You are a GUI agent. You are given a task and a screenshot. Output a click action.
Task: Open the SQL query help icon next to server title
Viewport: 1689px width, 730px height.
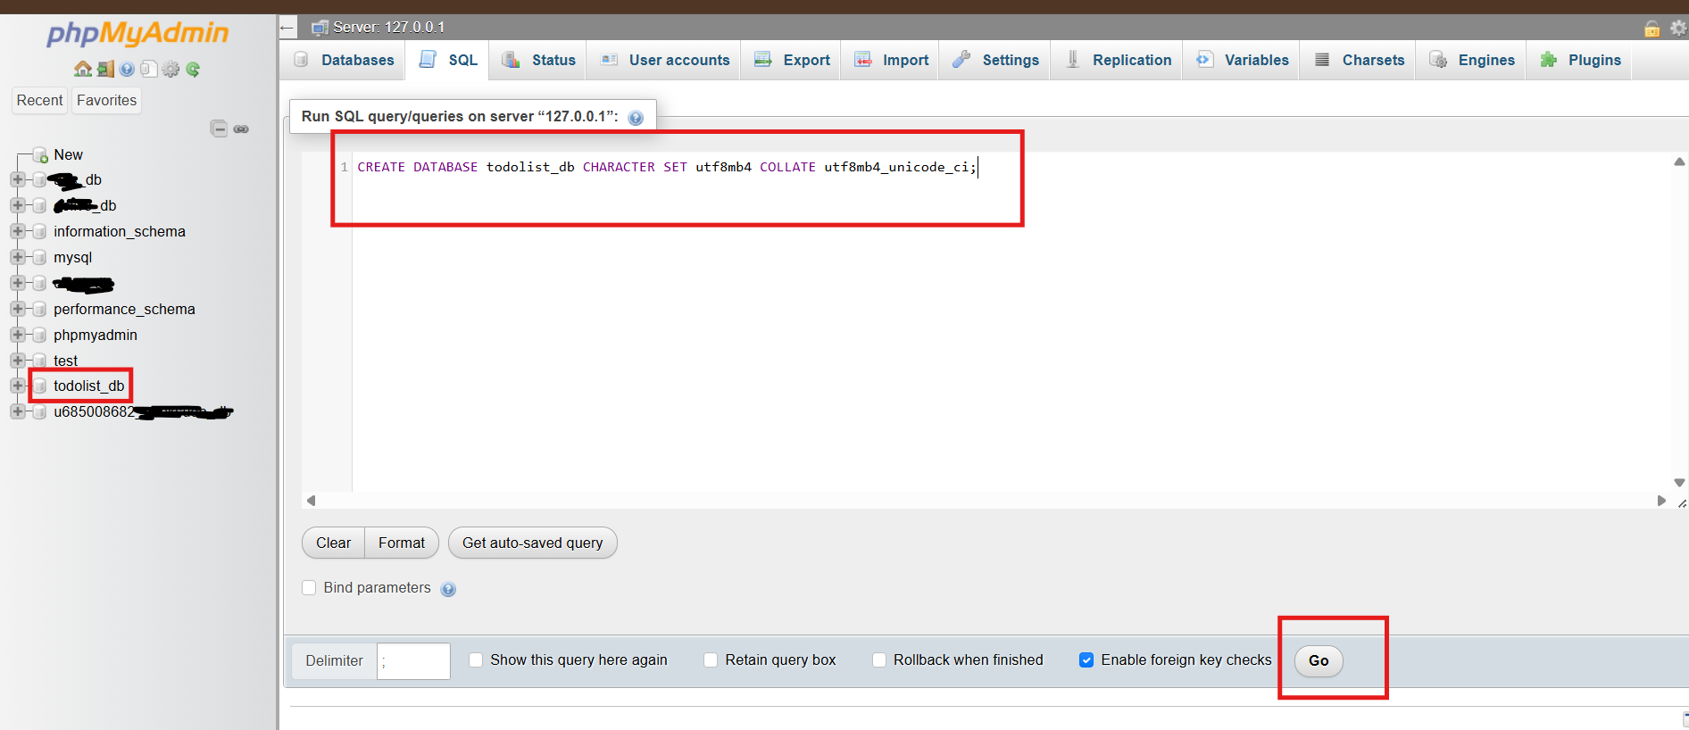pos(636,118)
